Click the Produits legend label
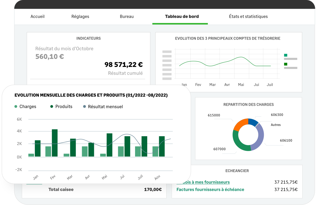Image resolution: width=316 pixels, height=205 pixels. [x=64, y=107]
